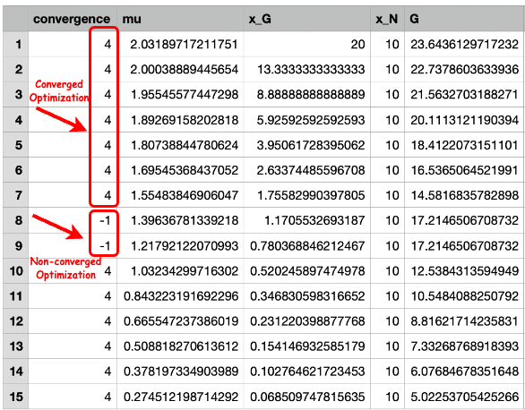Click mu value 0.665547237386019

[181, 321]
